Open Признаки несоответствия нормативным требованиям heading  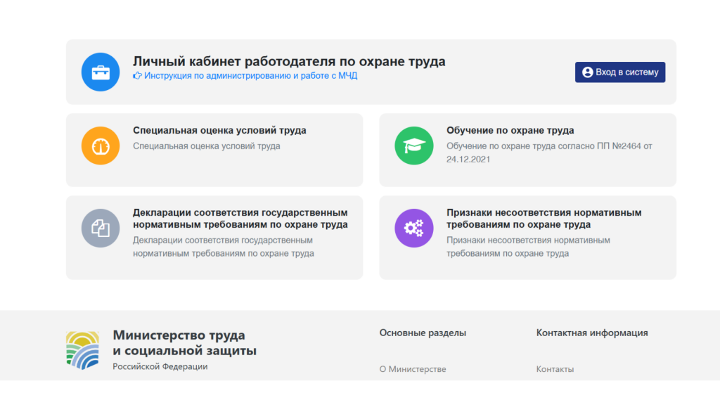(x=544, y=219)
